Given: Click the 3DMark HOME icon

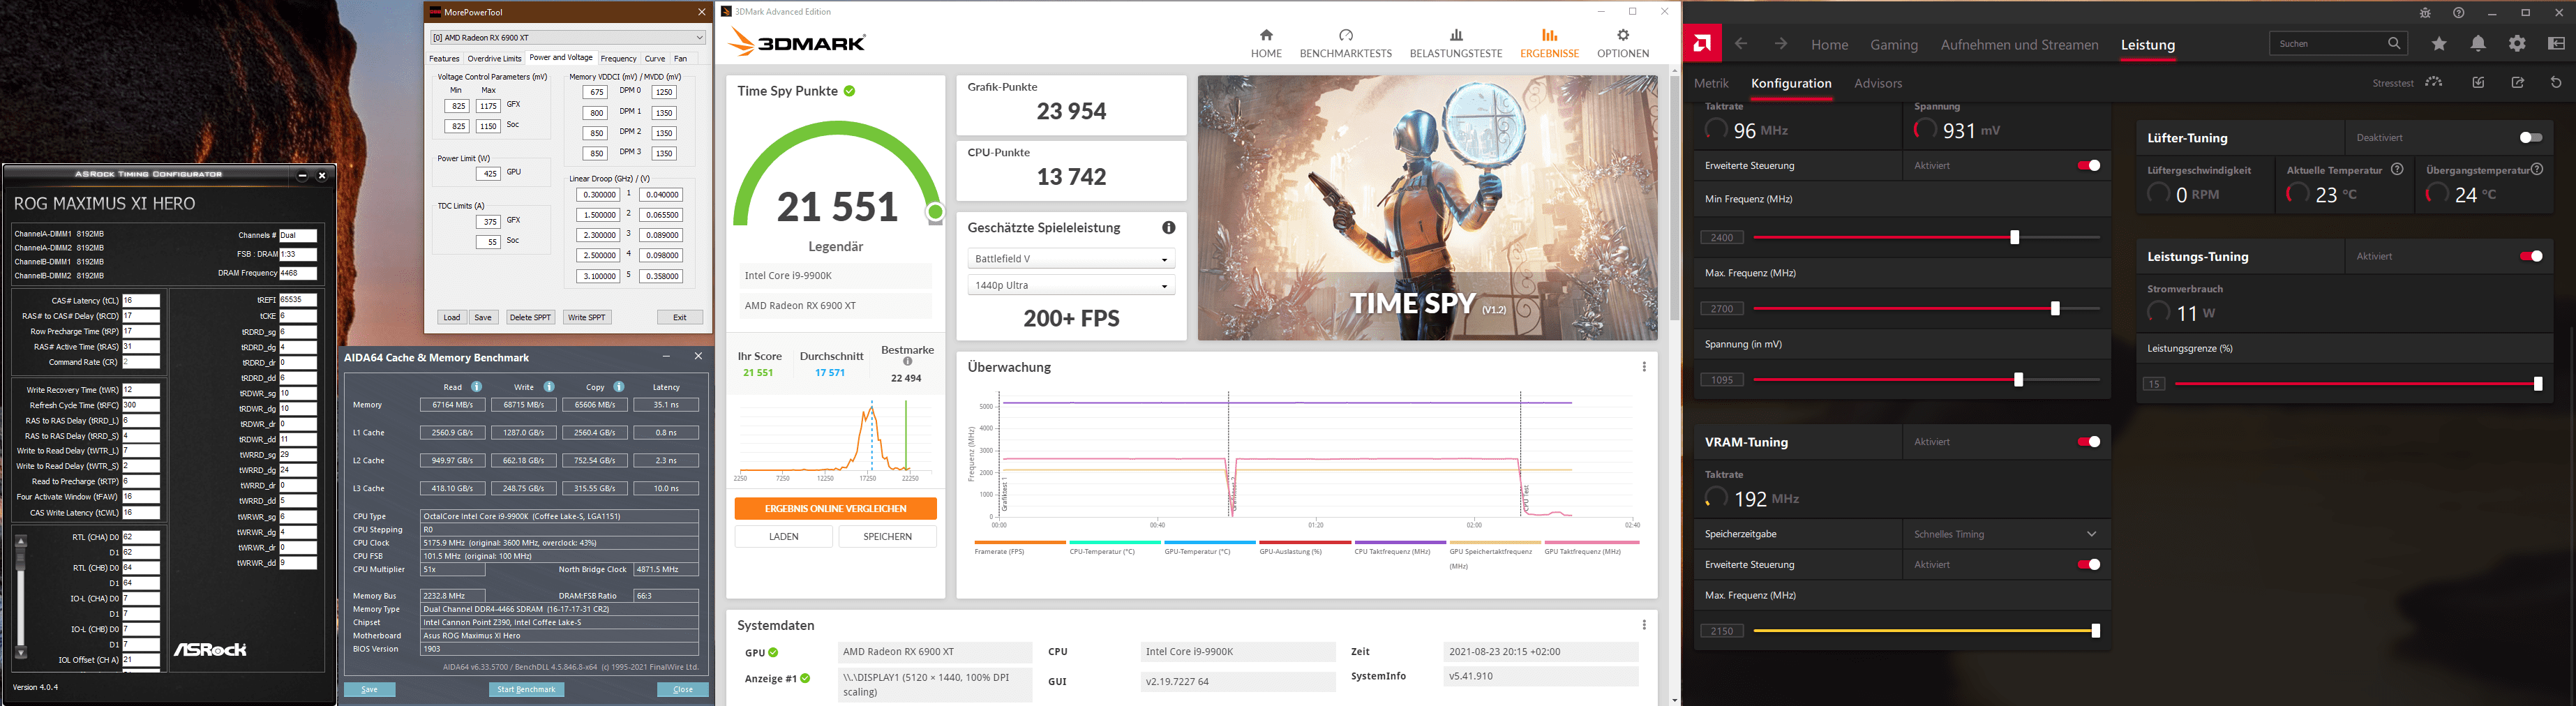Looking at the screenshot, I should click(x=1266, y=35).
